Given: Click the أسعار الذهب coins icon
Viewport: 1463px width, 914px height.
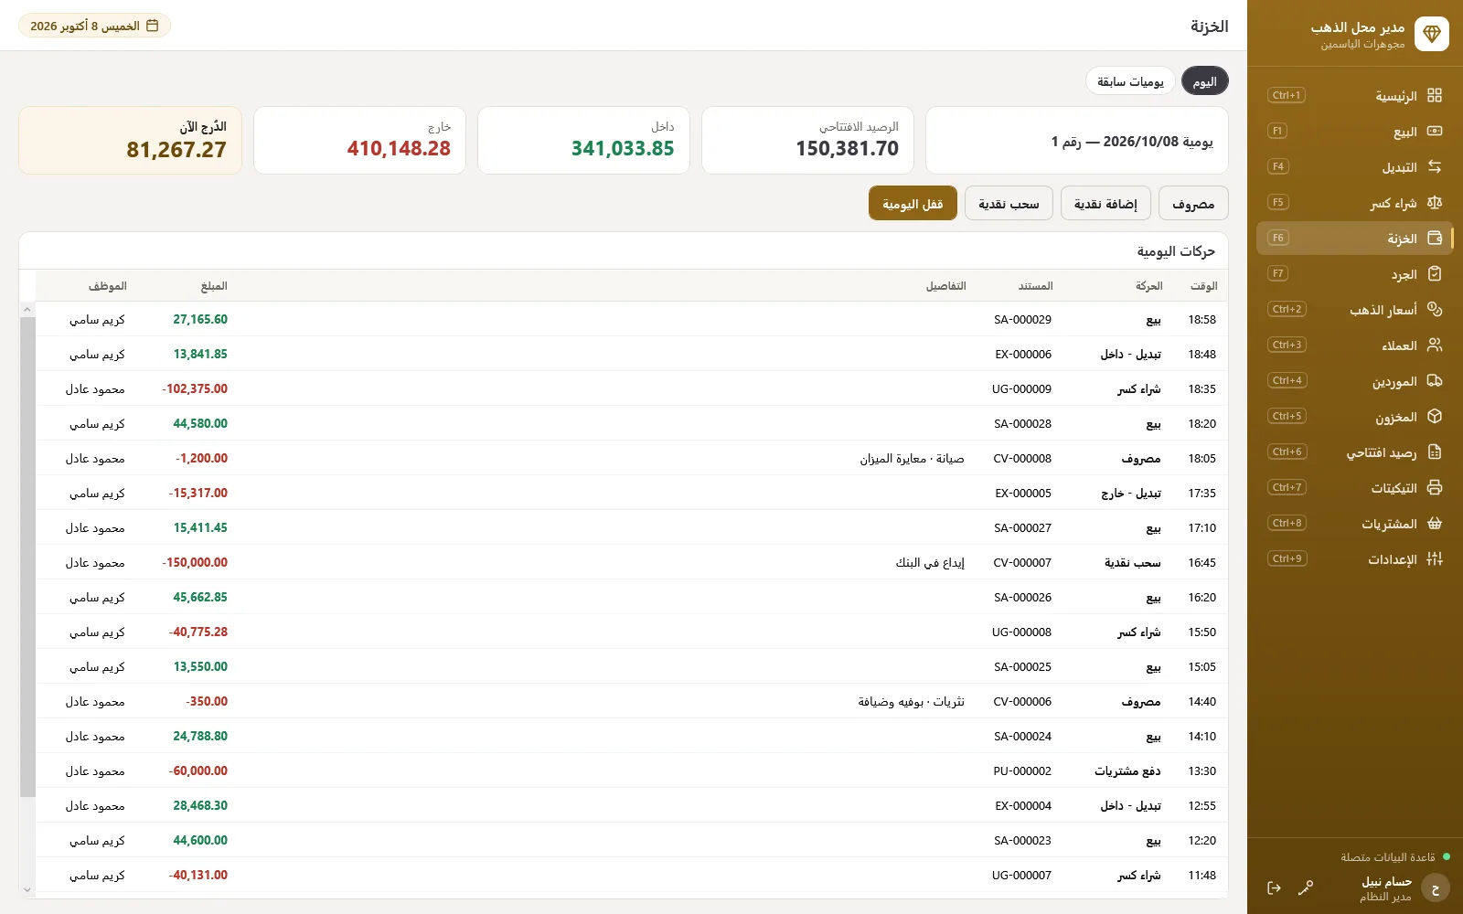Looking at the screenshot, I should tap(1434, 309).
